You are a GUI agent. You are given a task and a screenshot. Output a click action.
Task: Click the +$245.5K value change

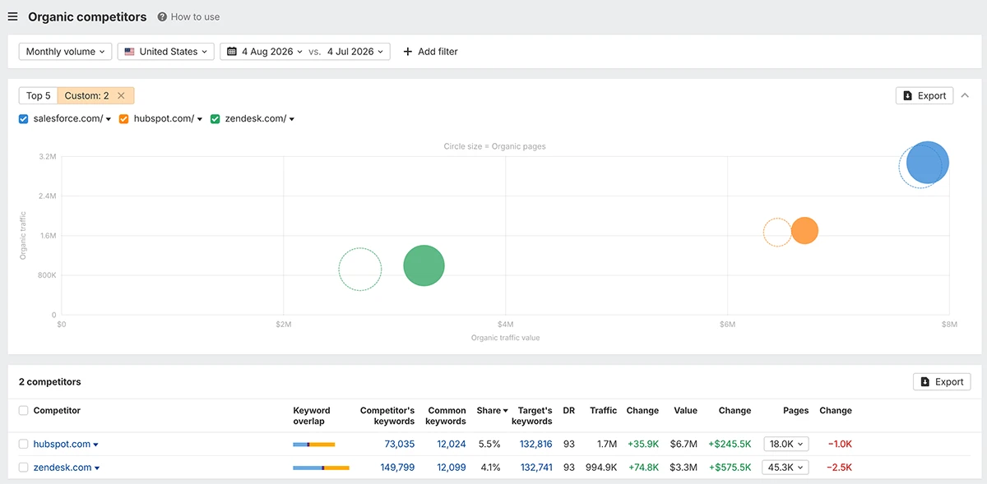pos(730,444)
